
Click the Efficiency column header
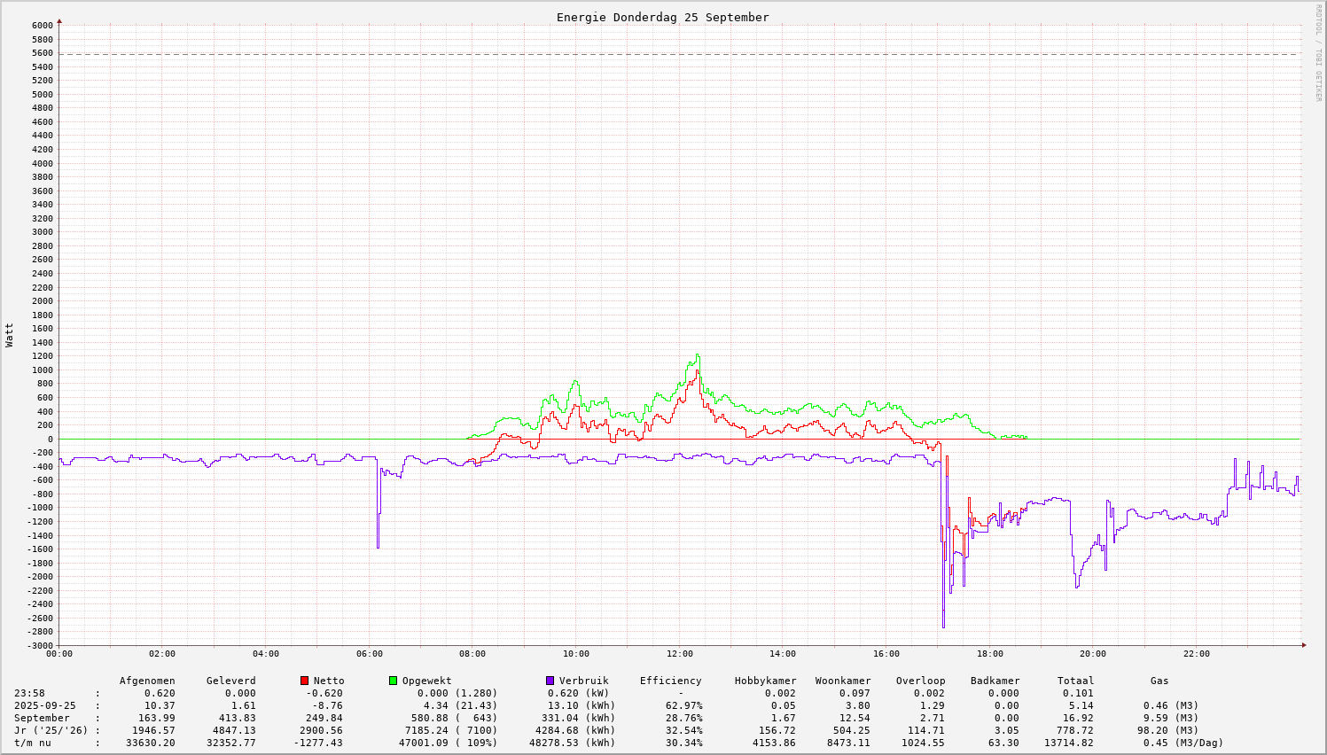click(x=670, y=681)
